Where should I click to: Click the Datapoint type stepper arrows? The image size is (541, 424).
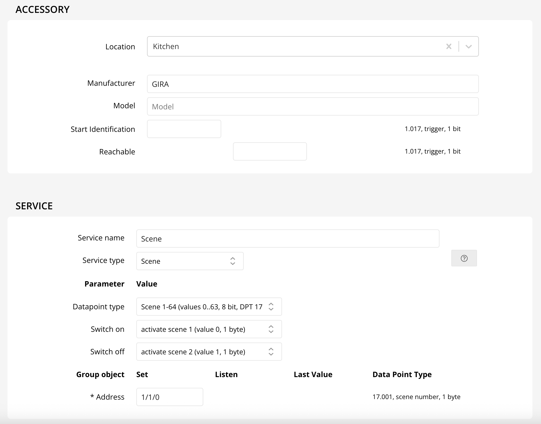coord(271,307)
